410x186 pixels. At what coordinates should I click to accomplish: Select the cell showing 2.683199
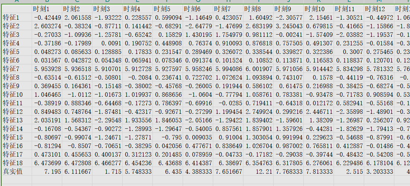click(x=258, y=26)
